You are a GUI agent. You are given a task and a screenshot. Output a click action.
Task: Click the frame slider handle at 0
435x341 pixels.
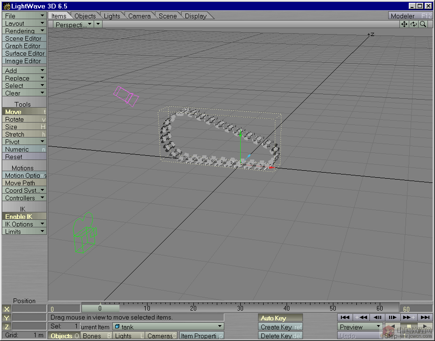[x=100, y=308]
